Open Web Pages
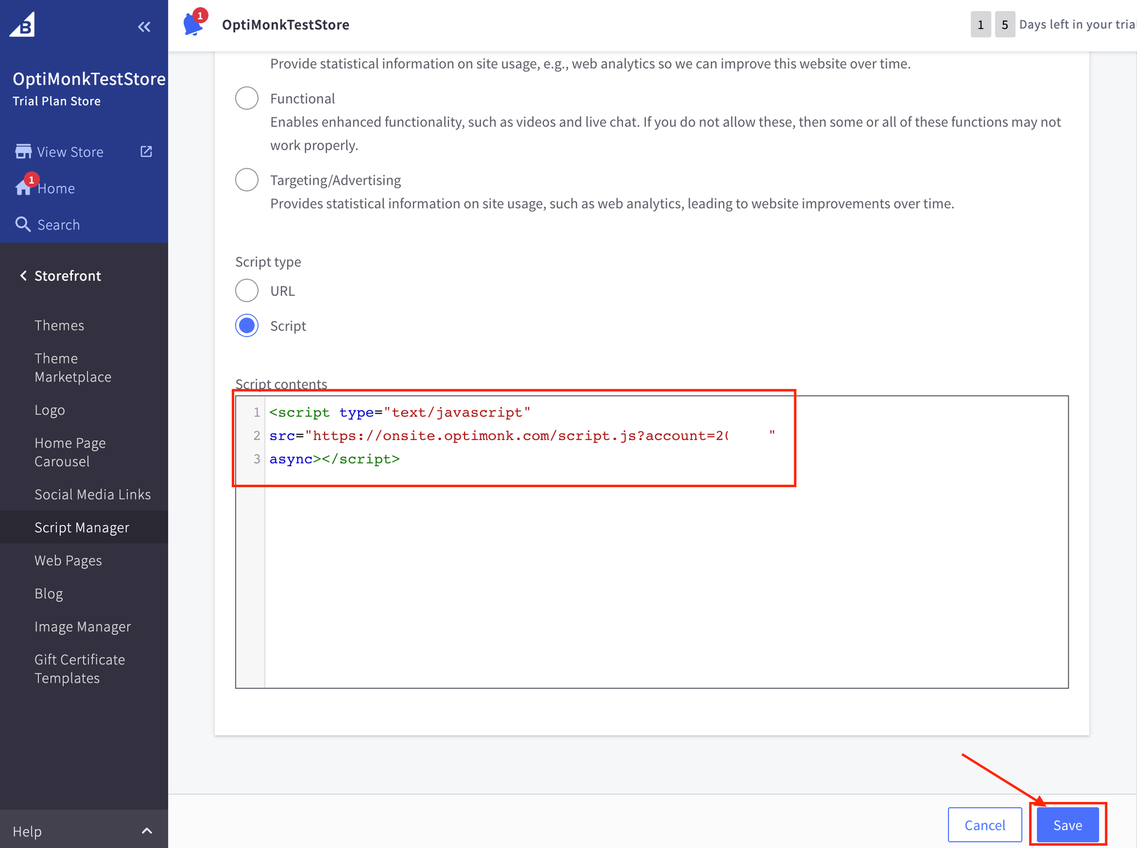The width and height of the screenshot is (1137, 848). coord(68,560)
